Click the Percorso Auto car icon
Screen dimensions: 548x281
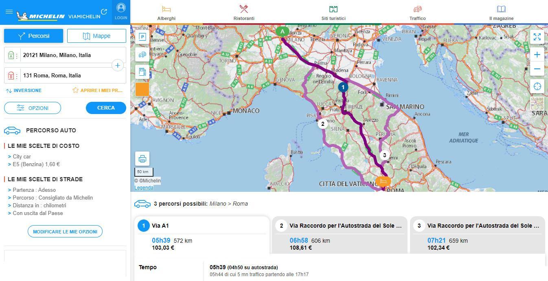(12, 130)
